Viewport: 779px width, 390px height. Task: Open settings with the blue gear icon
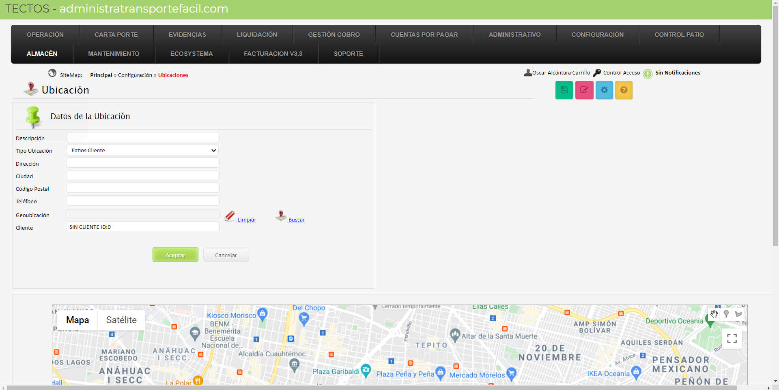[604, 90]
